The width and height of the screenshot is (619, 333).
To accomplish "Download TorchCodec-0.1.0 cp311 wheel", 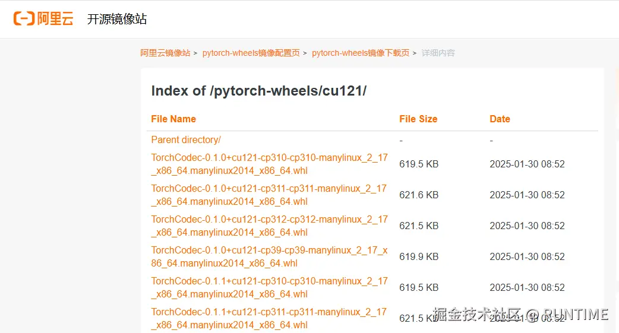I will pos(269,195).
